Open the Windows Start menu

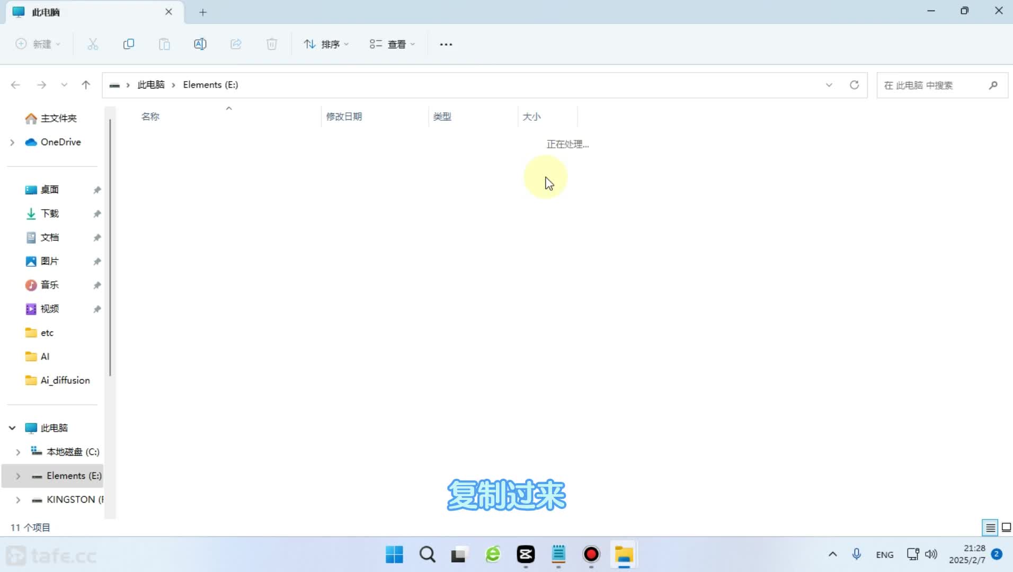click(394, 555)
